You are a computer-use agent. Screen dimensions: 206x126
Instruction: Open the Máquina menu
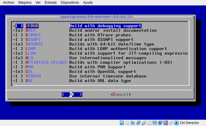pyautogui.click(x=25, y=3)
